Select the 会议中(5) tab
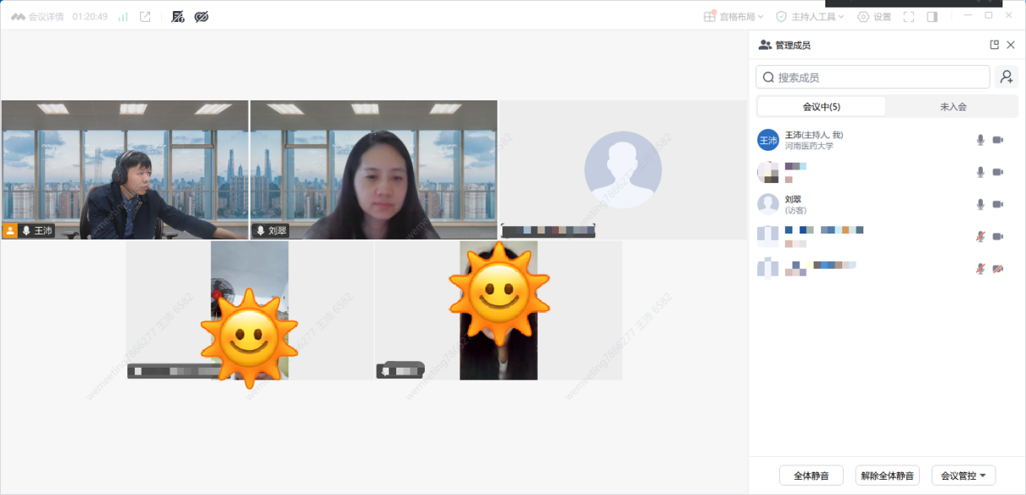Screen dimensions: 1026x495 tap(821, 107)
